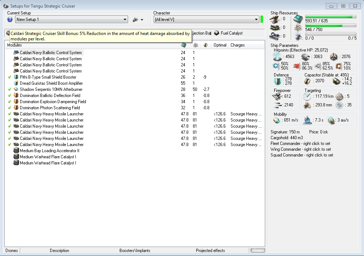Screen dimensions: 364x256
Task: Click the structure hitpoints icon beside 2076
Action: [x=334, y=57]
